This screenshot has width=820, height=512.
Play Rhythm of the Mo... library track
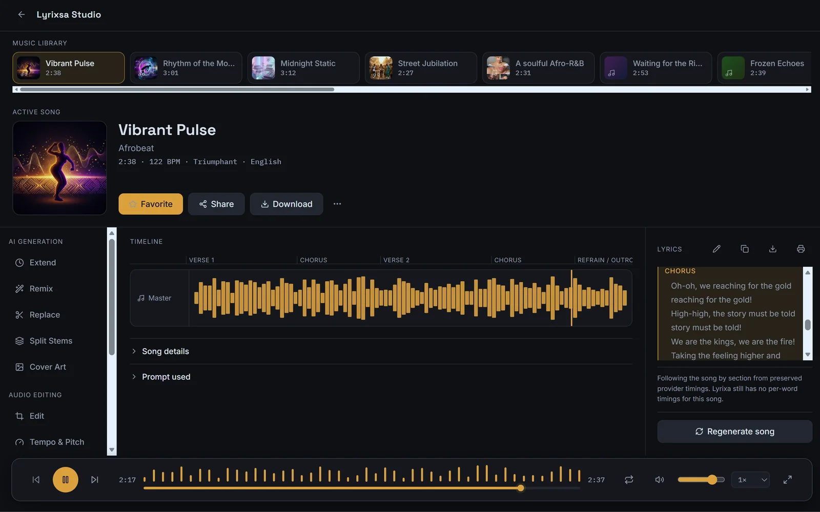point(186,68)
